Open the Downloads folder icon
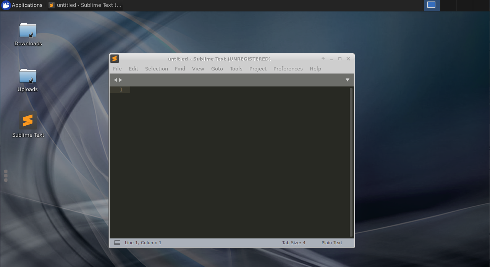Viewport: 490px width, 267px height. point(28,30)
